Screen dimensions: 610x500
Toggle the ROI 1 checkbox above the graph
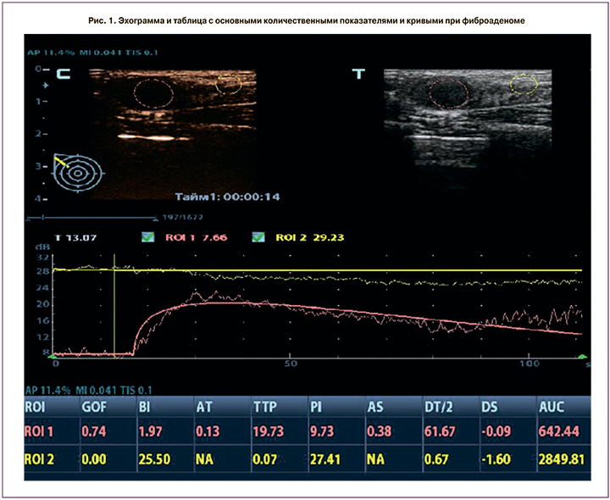(147, 237)
